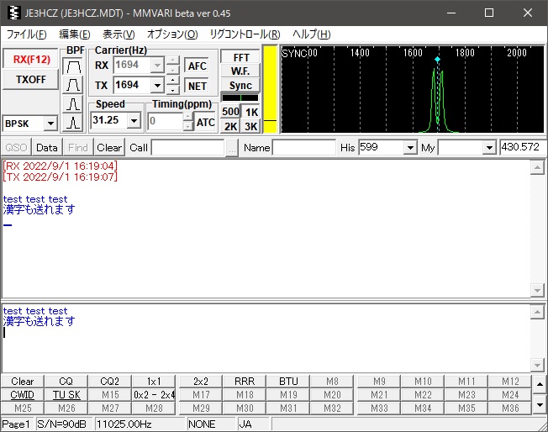
Task: Switch the display to W.F. waterfall view
Action: [x=240, y=71]
